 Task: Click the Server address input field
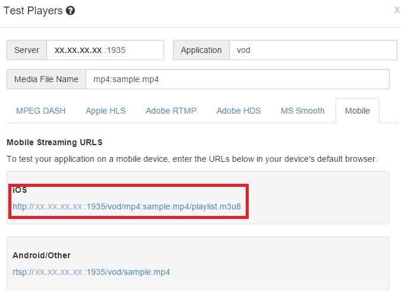coord(105,50)
